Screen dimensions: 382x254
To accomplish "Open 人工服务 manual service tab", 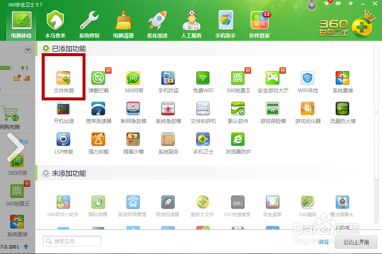I will tap(191, 25).
